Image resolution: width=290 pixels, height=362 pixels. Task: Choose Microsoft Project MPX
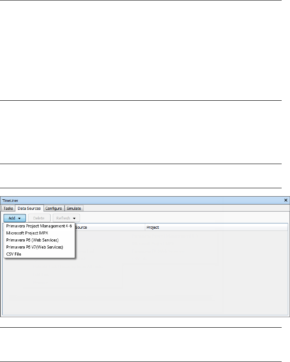(x=39, y=233)
